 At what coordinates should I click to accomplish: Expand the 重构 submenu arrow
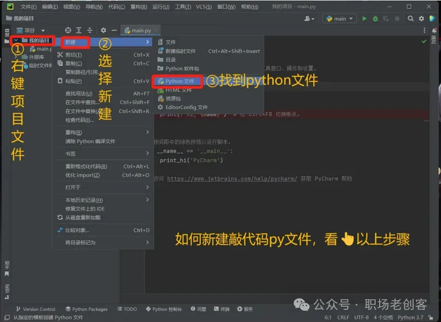pyautogui.click(x=148, y=132)
